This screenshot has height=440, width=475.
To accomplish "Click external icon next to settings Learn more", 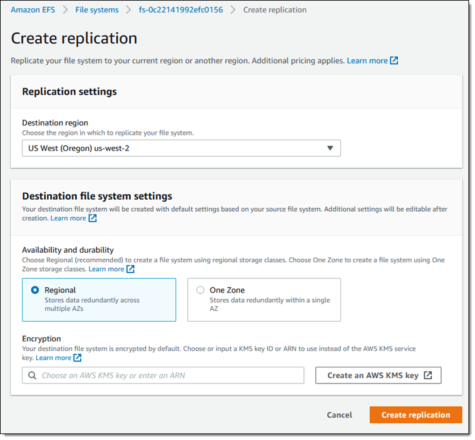I will [x=93, y=218].
